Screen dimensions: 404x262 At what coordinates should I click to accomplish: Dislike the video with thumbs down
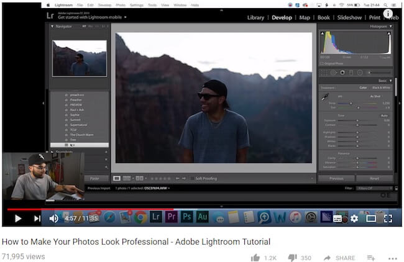point(293,258)
